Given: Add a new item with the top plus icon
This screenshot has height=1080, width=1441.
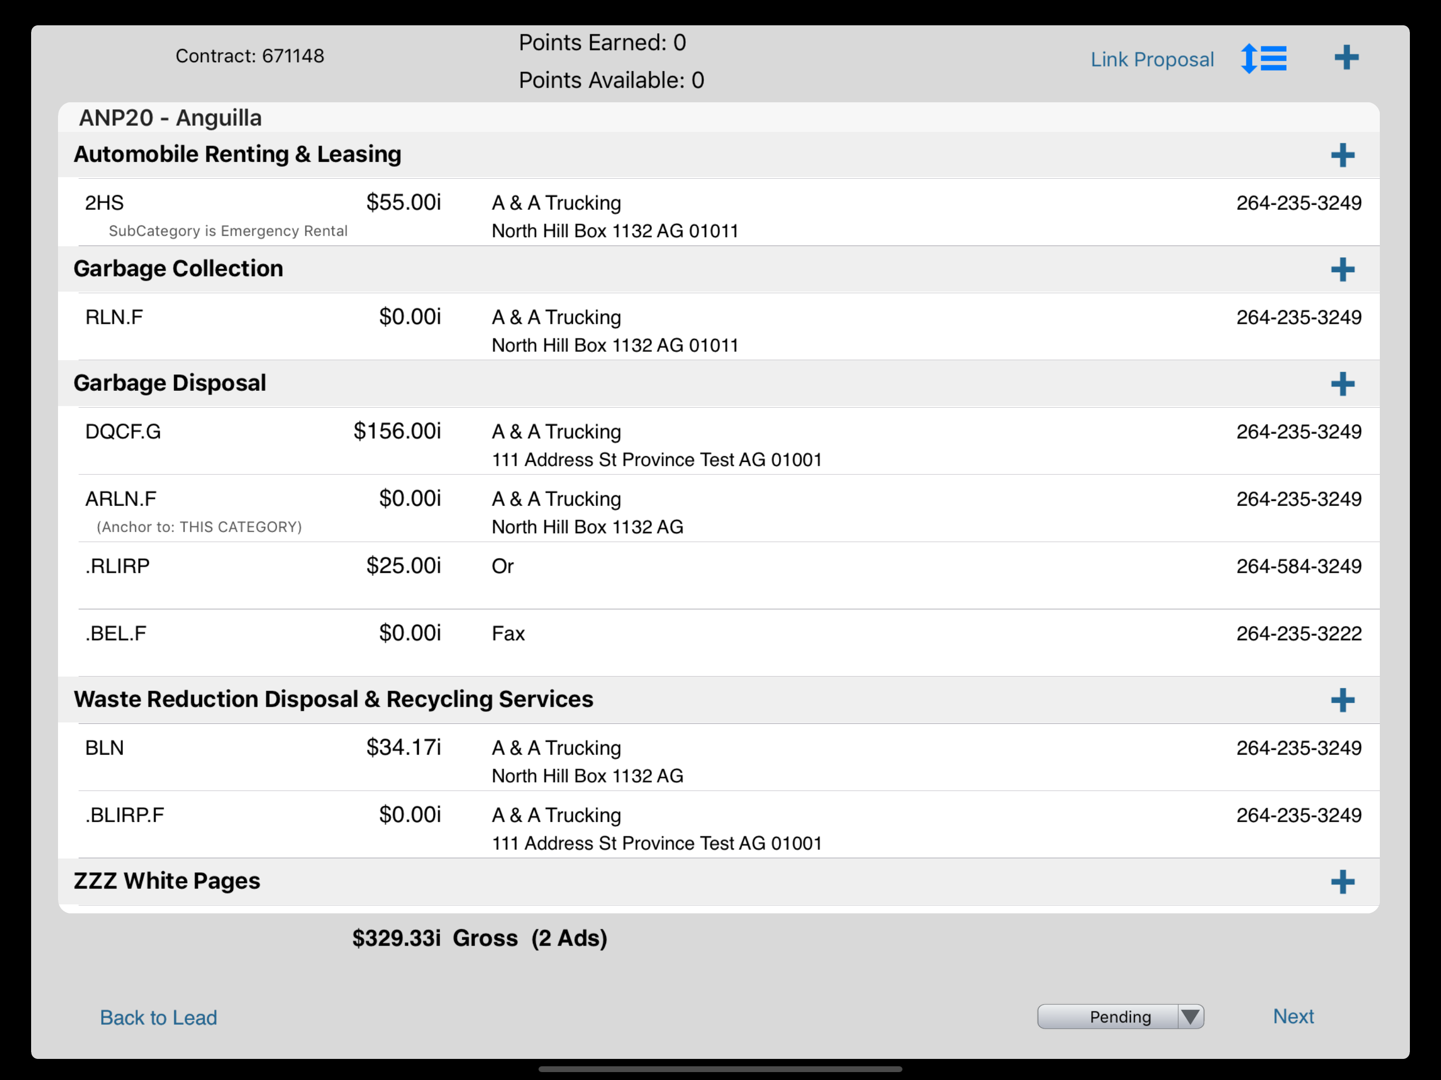Looking at the screenshot, I should point(1346,57).
